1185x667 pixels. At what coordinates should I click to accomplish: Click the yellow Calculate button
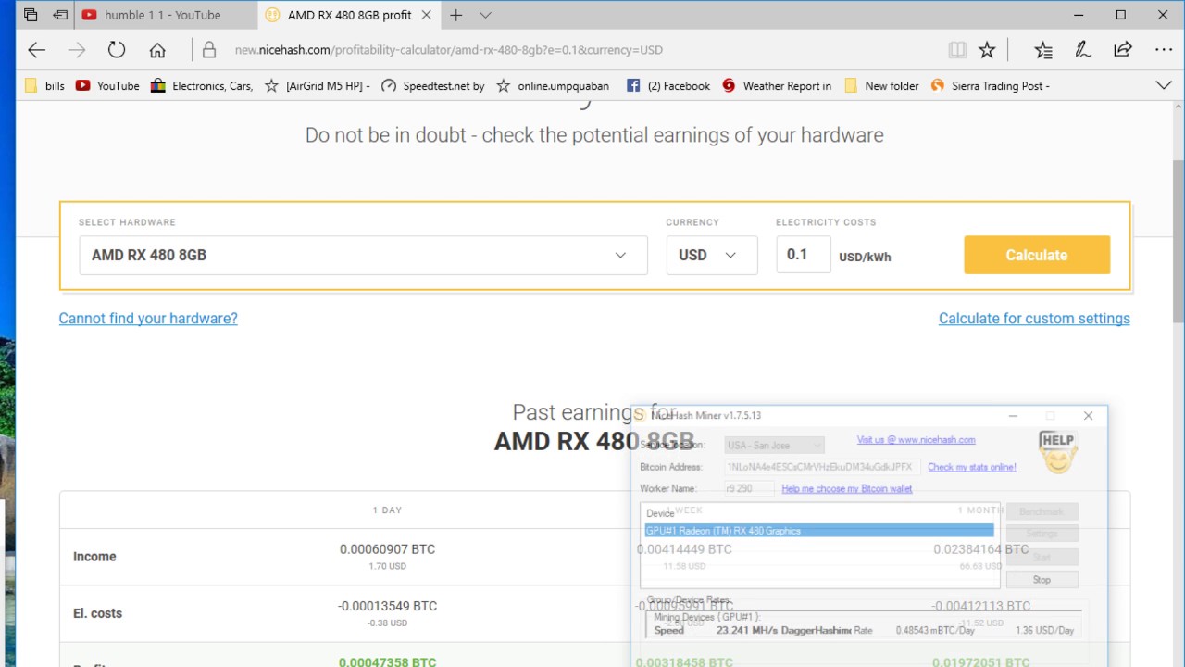pos(1037,255)
